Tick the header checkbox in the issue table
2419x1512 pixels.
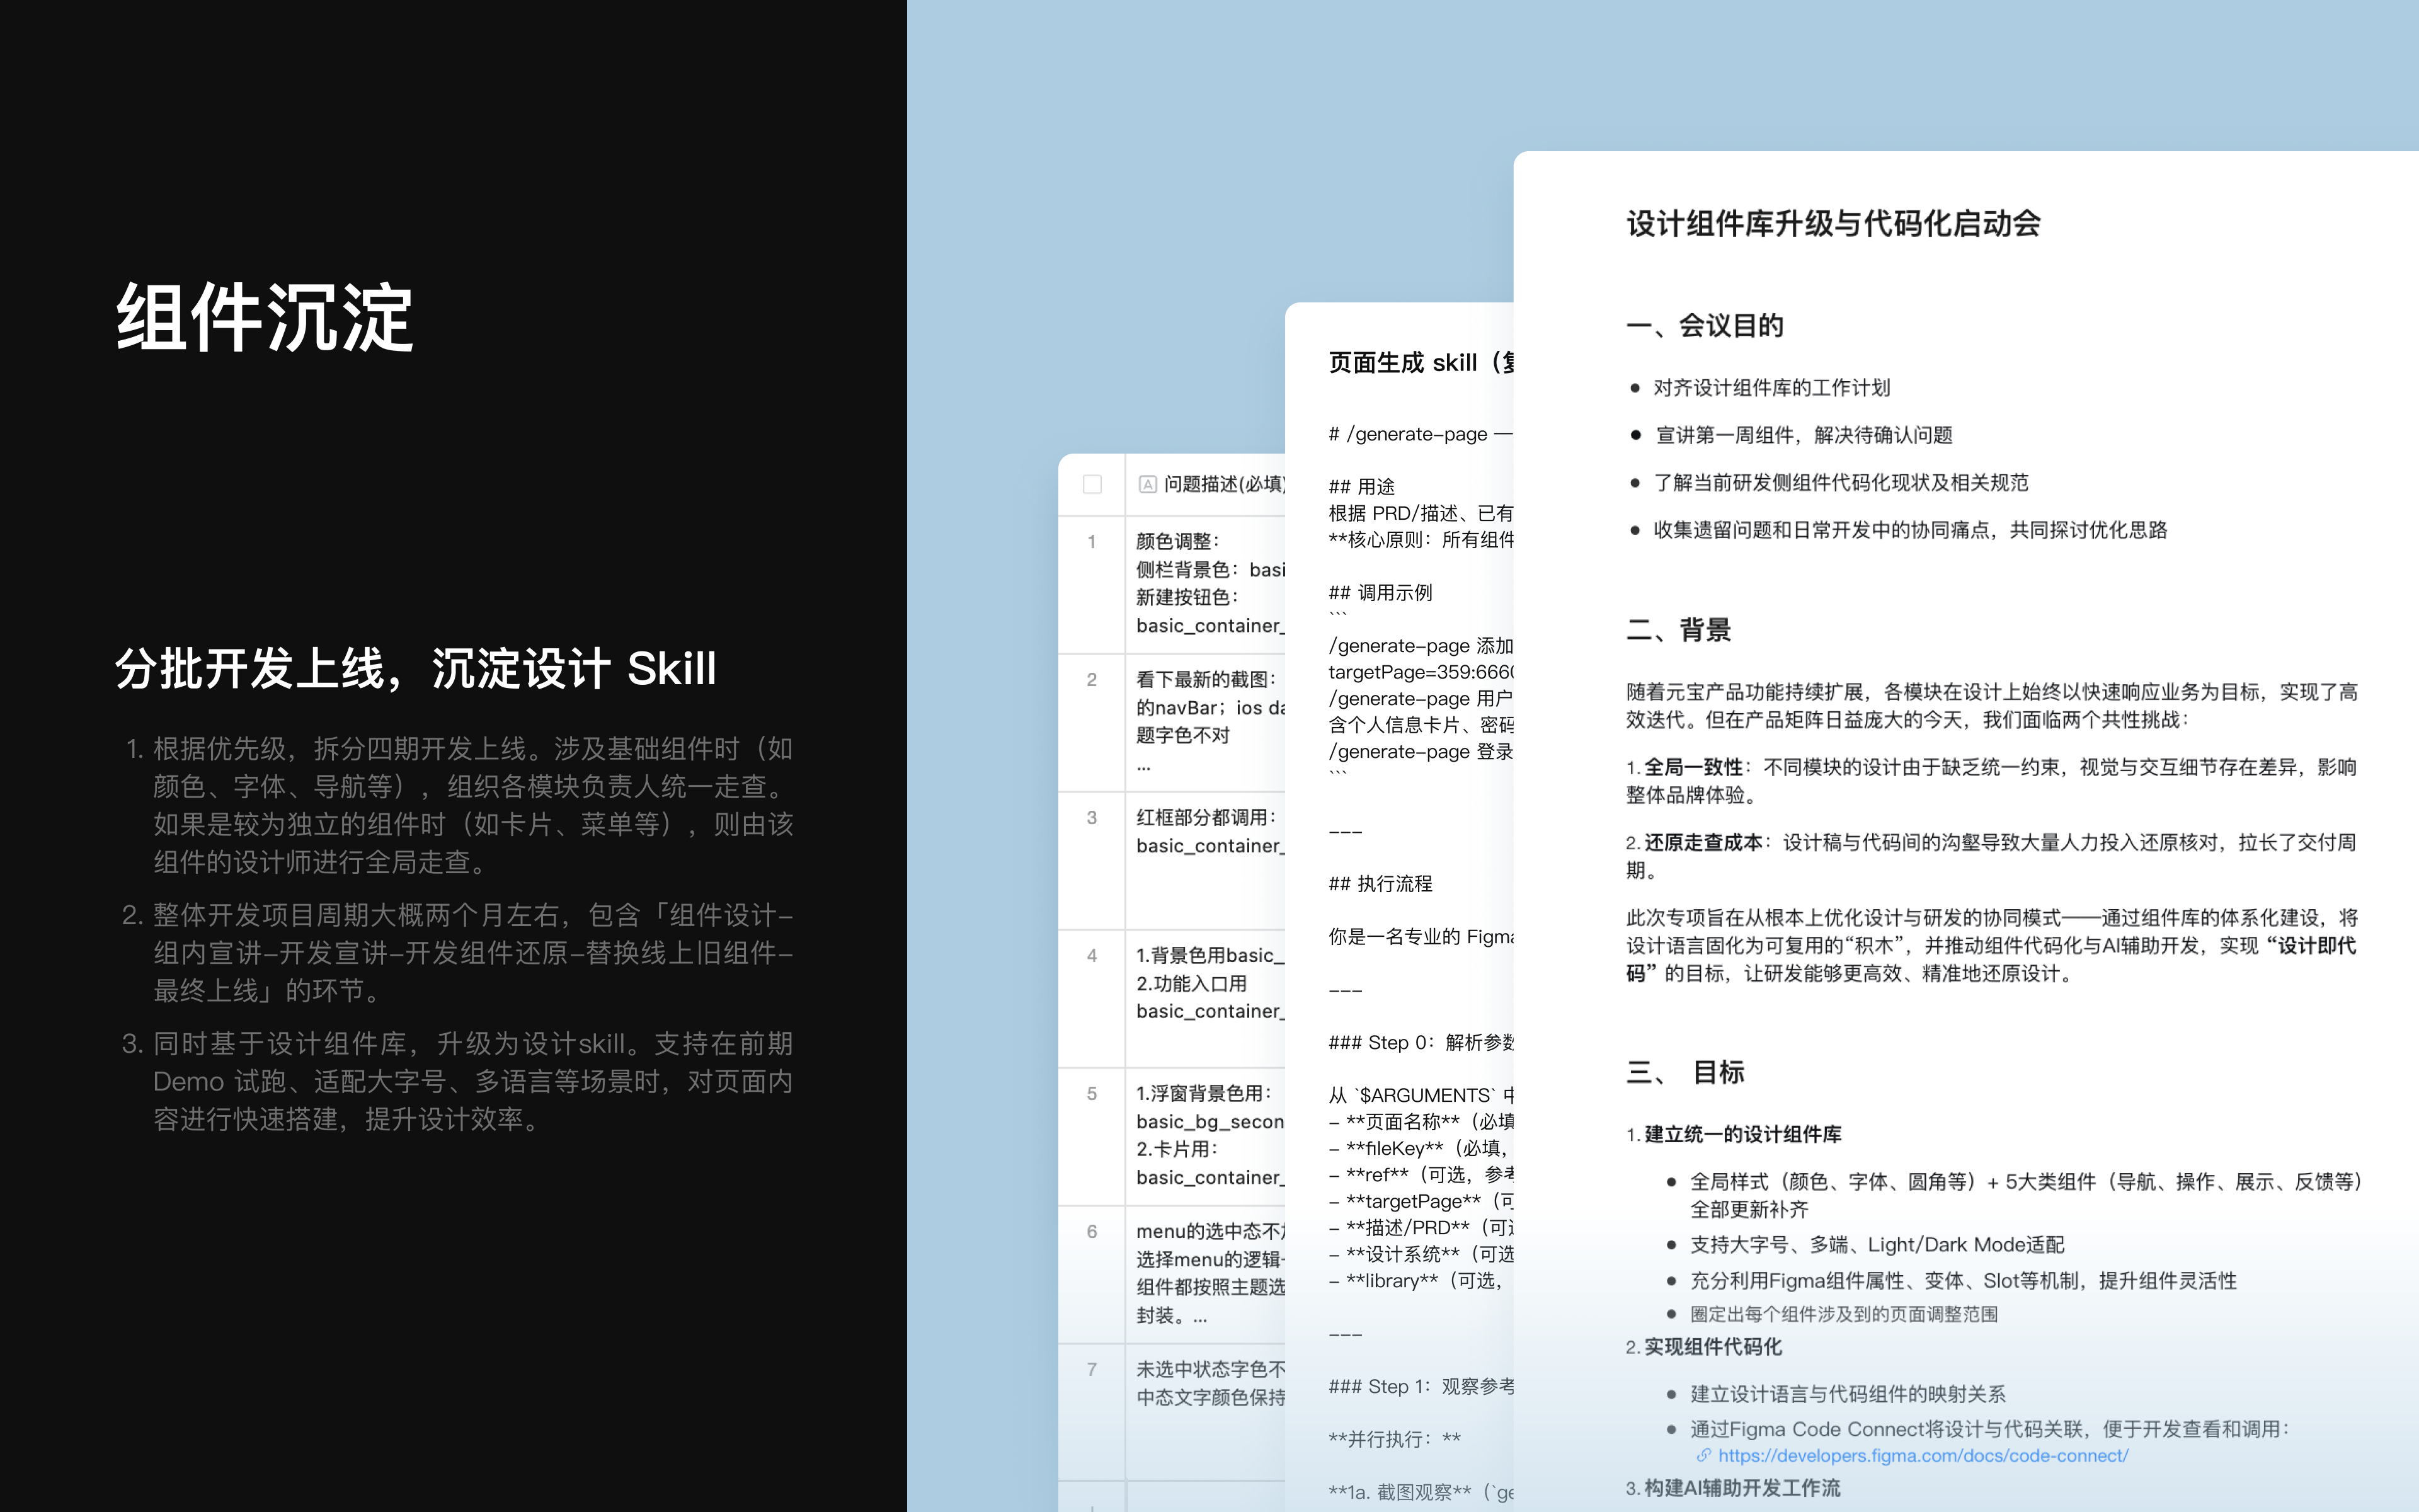tap(1092, 484)
